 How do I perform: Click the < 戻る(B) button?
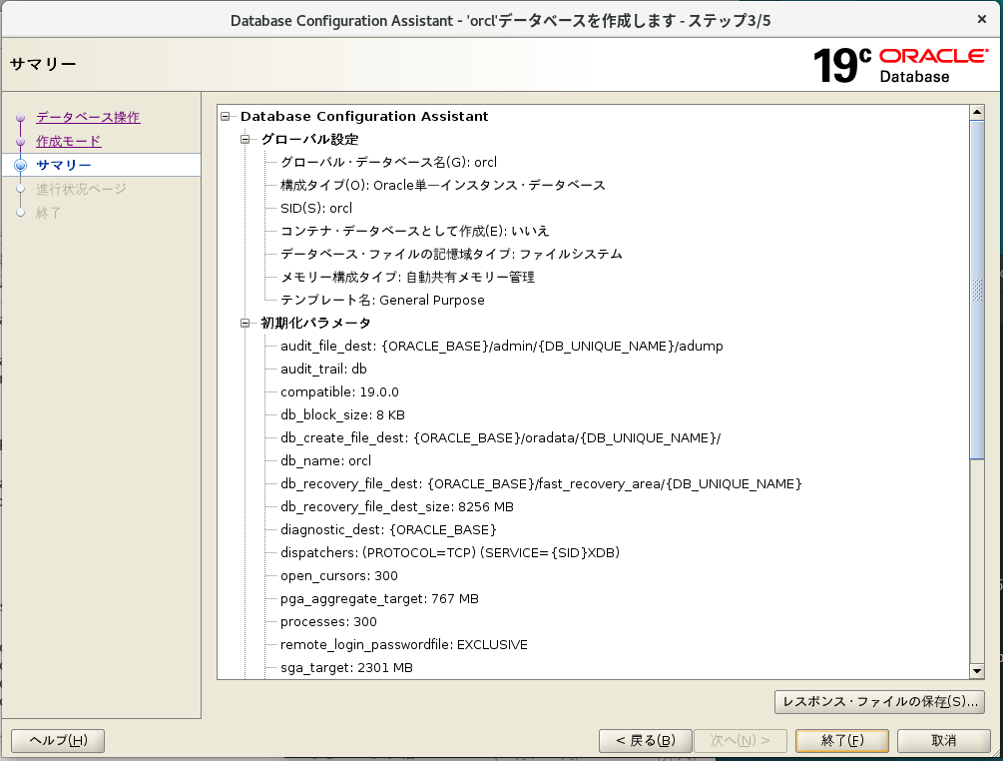tap(646, 740)
